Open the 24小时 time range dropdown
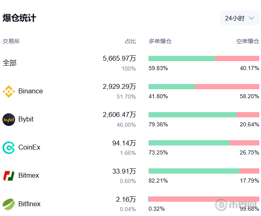The width and height of the screenshot is (261, 216). (x=239, y=18)
